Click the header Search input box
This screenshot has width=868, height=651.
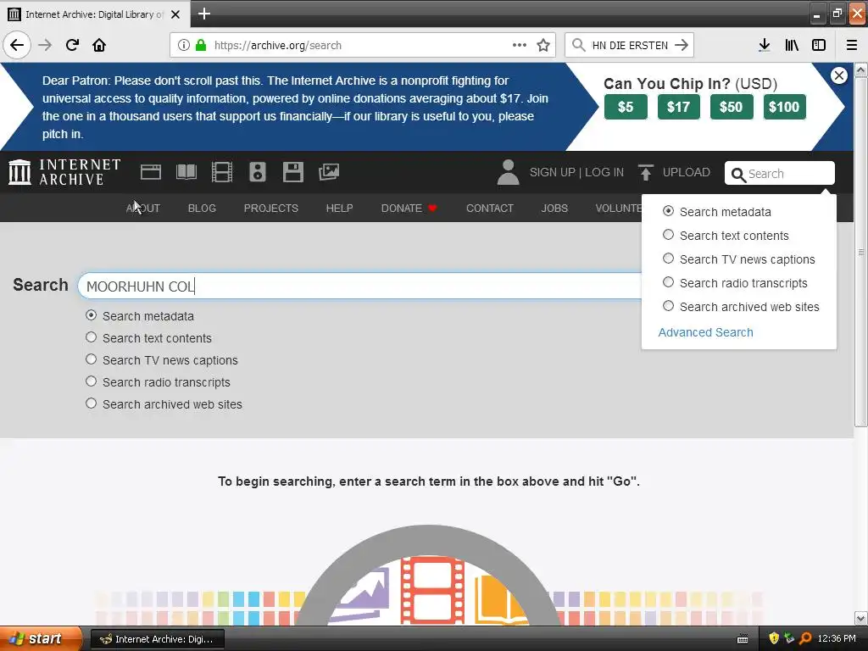point(780,173)
